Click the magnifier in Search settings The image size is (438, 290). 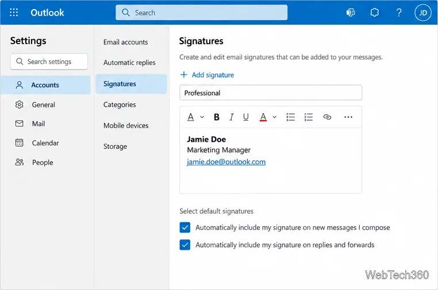(x=20, y=61)
